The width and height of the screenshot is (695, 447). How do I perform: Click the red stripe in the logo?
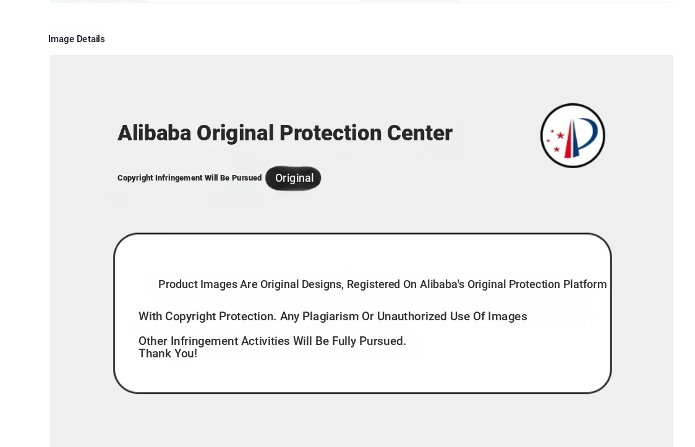point(568,139)
